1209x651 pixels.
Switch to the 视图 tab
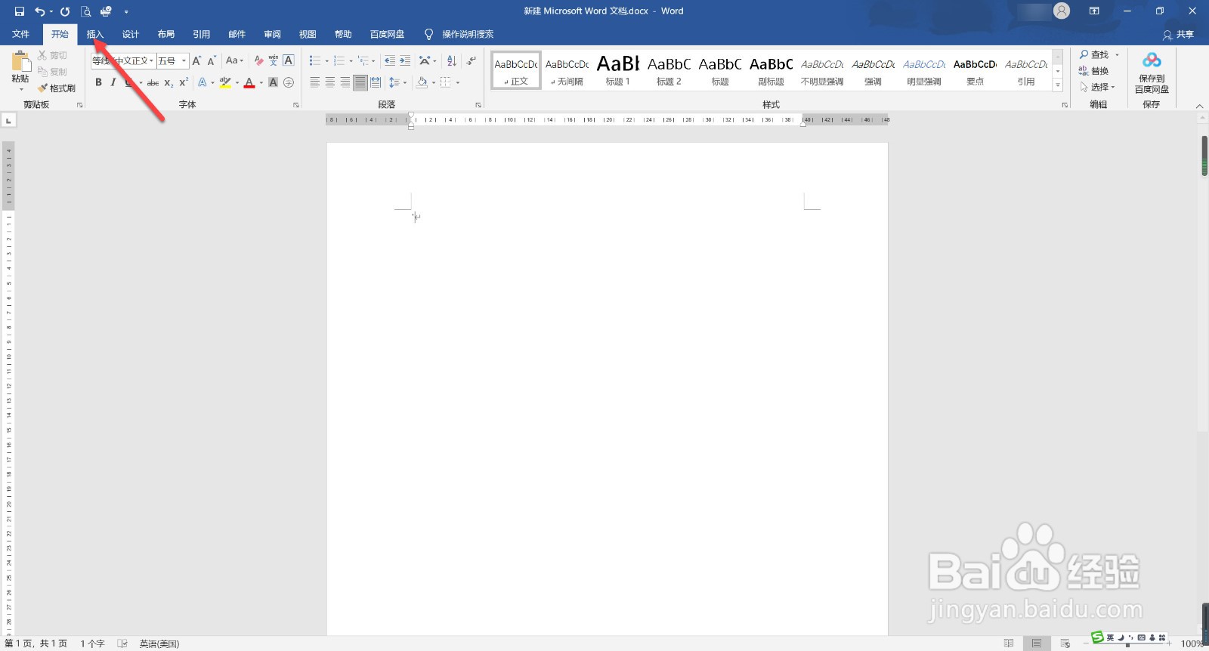pyautogui.click(x=308, y=34)
